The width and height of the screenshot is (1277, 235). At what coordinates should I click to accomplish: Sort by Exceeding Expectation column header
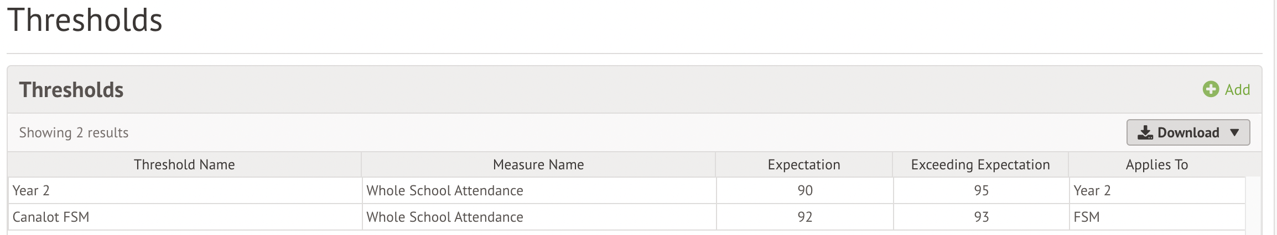tap(980, 164)
